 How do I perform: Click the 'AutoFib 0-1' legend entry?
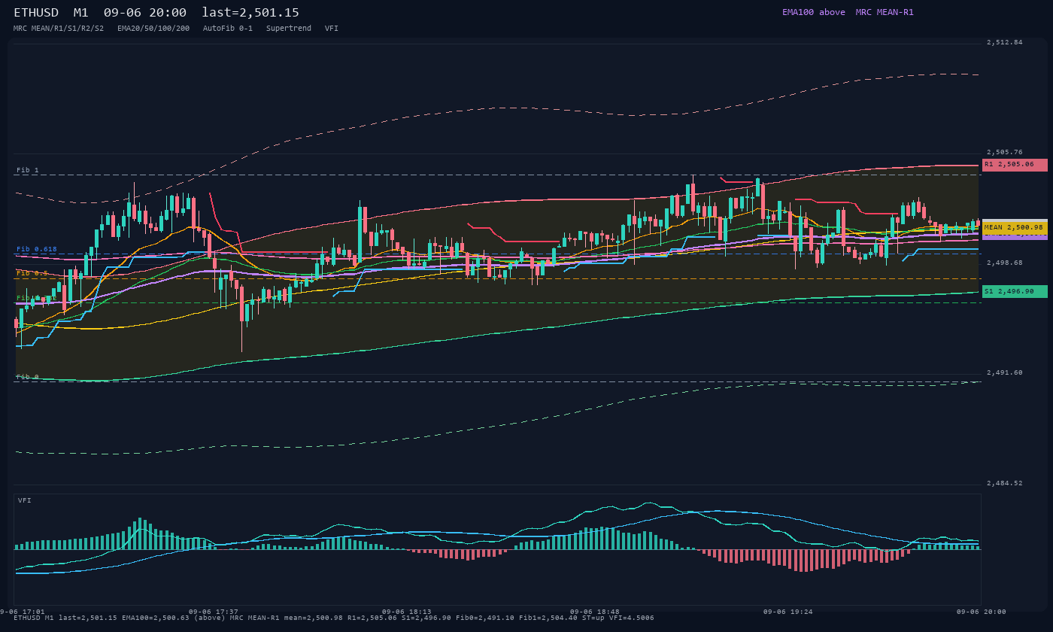[x=228, y=28]
